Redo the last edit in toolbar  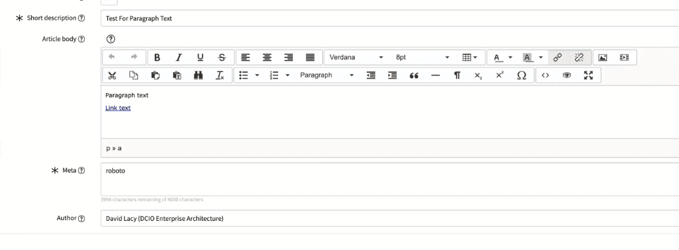point(134,57)
